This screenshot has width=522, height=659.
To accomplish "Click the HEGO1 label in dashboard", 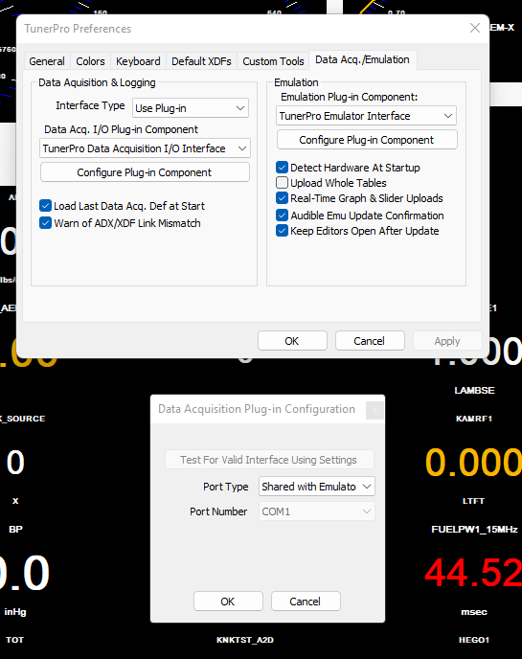I will coord(474,640).
